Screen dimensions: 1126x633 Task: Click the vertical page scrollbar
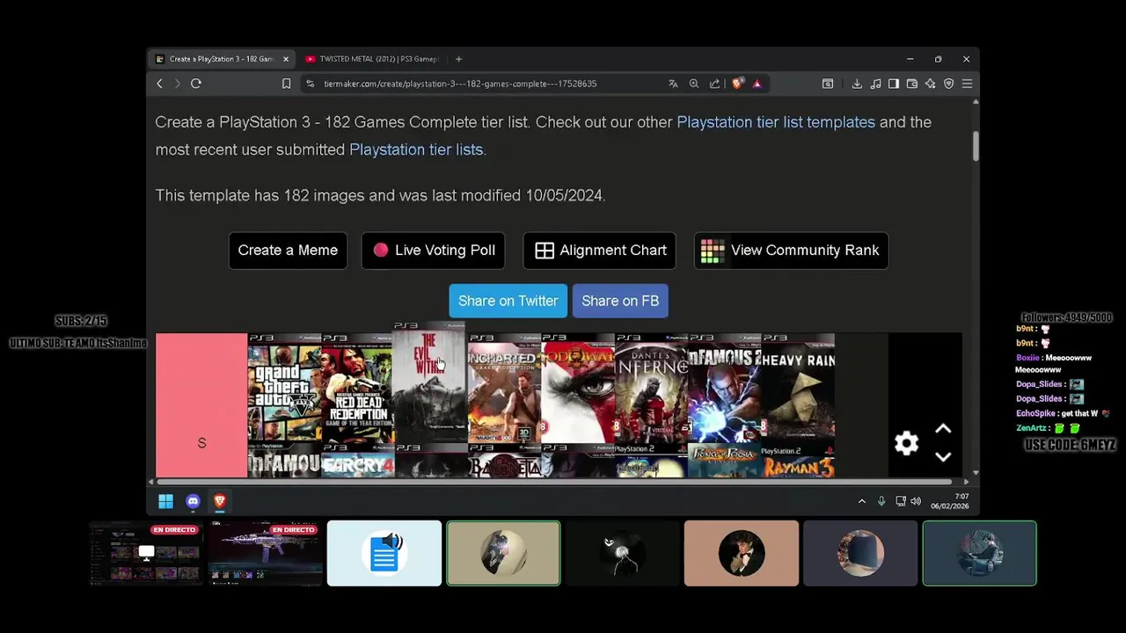975,146
